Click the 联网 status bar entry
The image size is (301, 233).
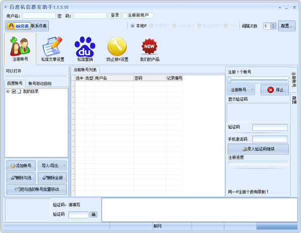[x=158, y=226]
